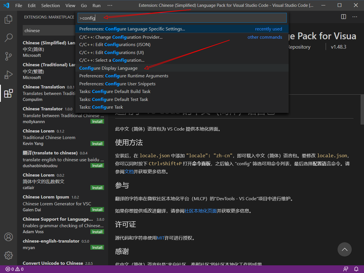Click the 文档 documentation link
The image size is (364, 273).
129,172
